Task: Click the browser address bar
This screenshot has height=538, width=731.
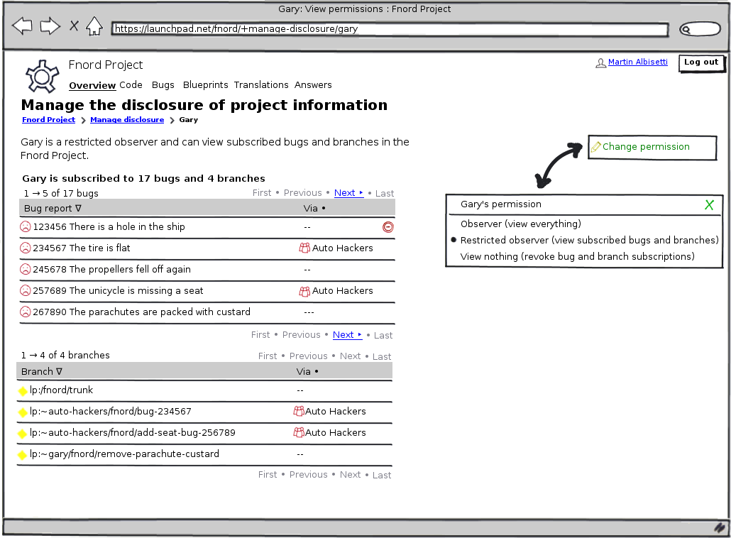Action: tap(389, 30)
